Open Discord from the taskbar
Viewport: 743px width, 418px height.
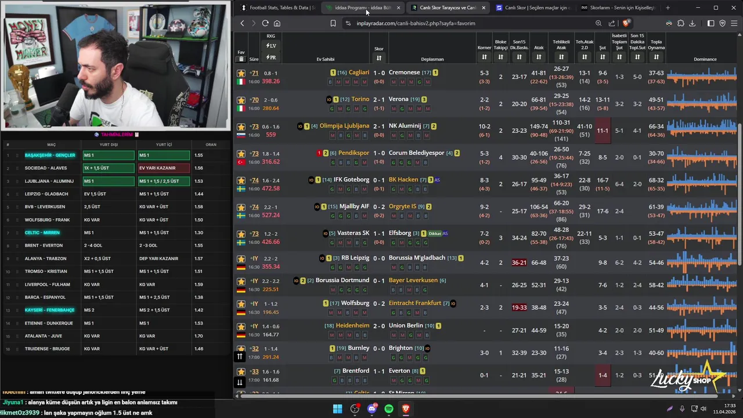(x=372, y=409)
